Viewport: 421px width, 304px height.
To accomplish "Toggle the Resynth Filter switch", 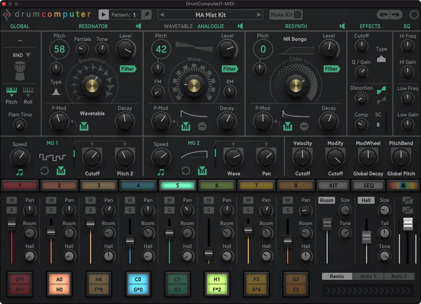I will click(332, 69).
